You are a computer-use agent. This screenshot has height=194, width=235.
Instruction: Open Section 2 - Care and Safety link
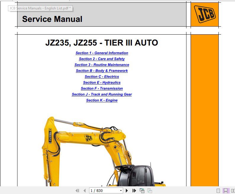click(102, 59)
